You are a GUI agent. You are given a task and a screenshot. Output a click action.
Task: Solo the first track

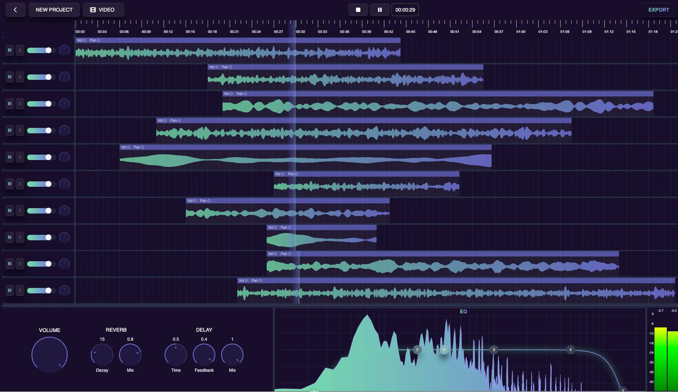pos(20,50)
